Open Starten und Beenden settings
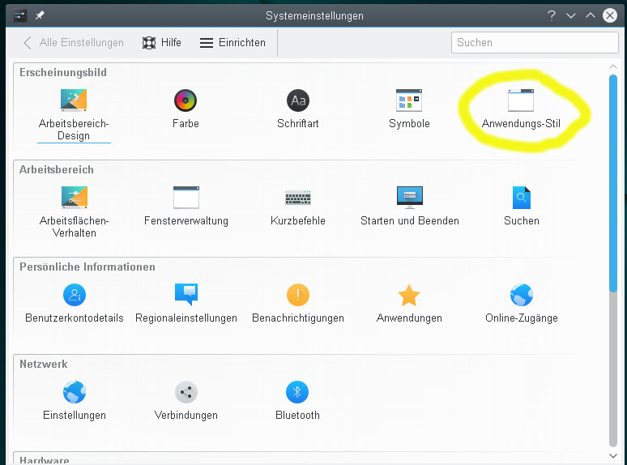The height and width of the screenshot is (465, 627). pyautogui.click(x=409, y=206)
